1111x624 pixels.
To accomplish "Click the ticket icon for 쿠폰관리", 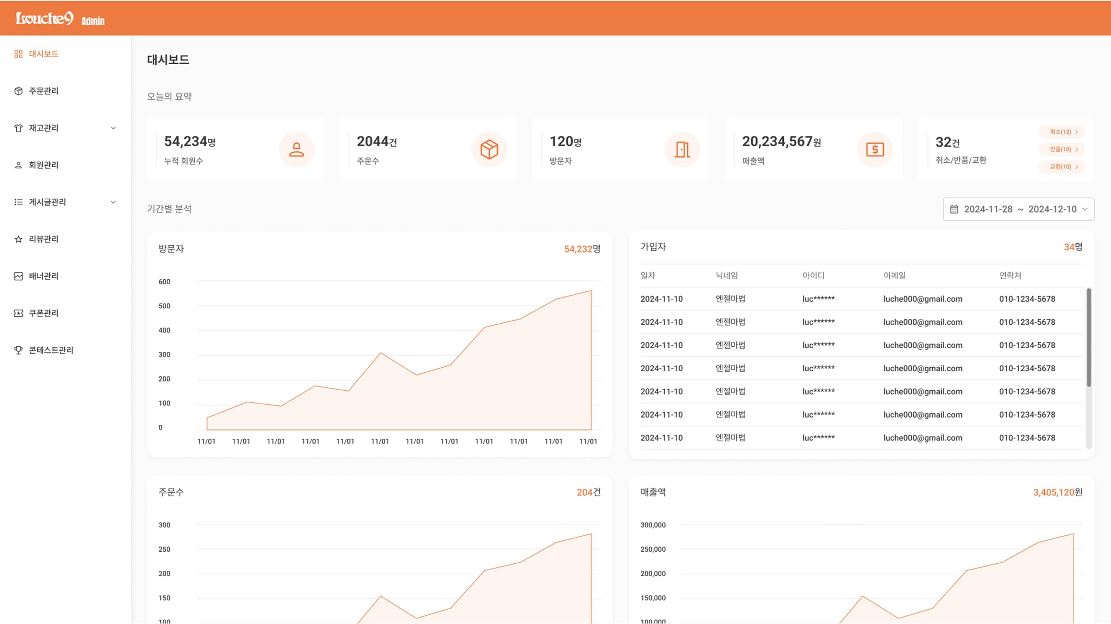I will click(x=18, y=313).
